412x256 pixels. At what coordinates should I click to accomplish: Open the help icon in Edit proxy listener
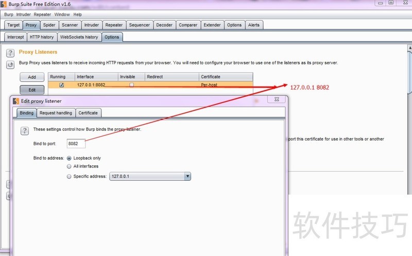(x=25, y=131)
